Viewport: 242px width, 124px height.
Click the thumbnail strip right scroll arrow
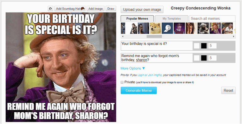coord(234,37)
